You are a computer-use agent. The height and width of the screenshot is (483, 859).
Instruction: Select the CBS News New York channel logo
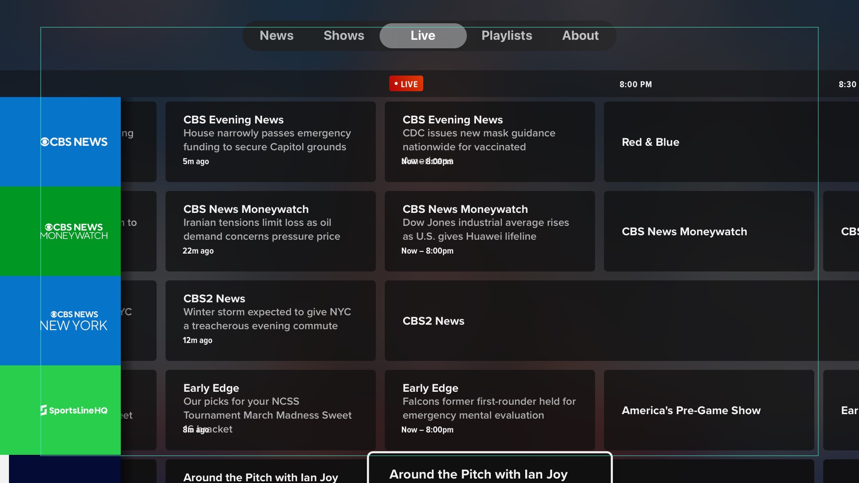[73, 320]
